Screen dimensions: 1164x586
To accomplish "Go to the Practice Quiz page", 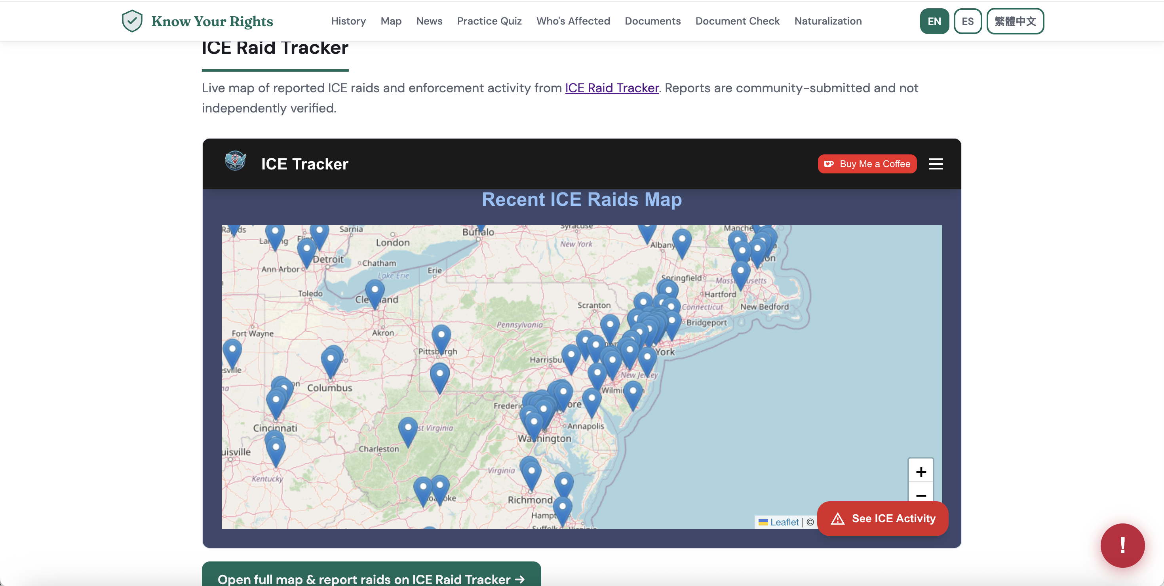I will [x=489, y=21].
